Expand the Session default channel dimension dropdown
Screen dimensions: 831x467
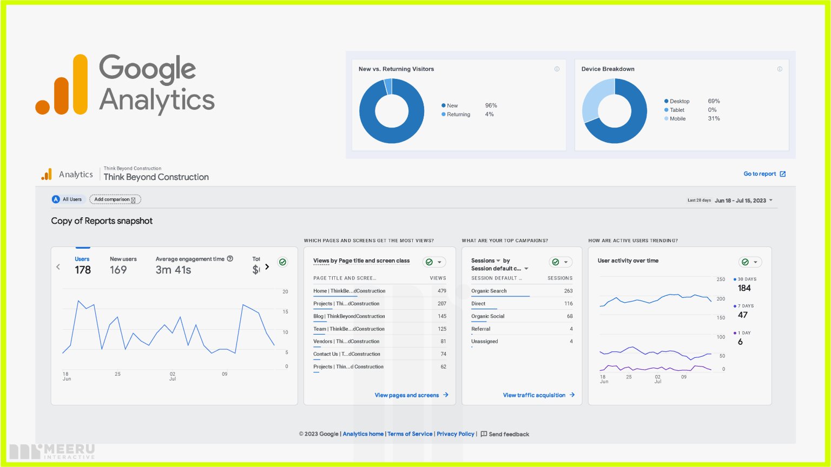(x=526, y=269)
